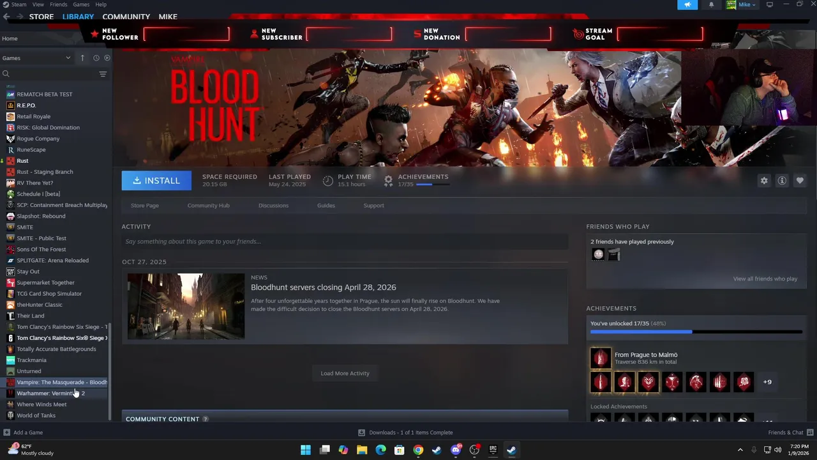This screenshot has width=817, height=460.
Task: Open Bloodhunt servers closing news headline
Action: pos(324,287)
